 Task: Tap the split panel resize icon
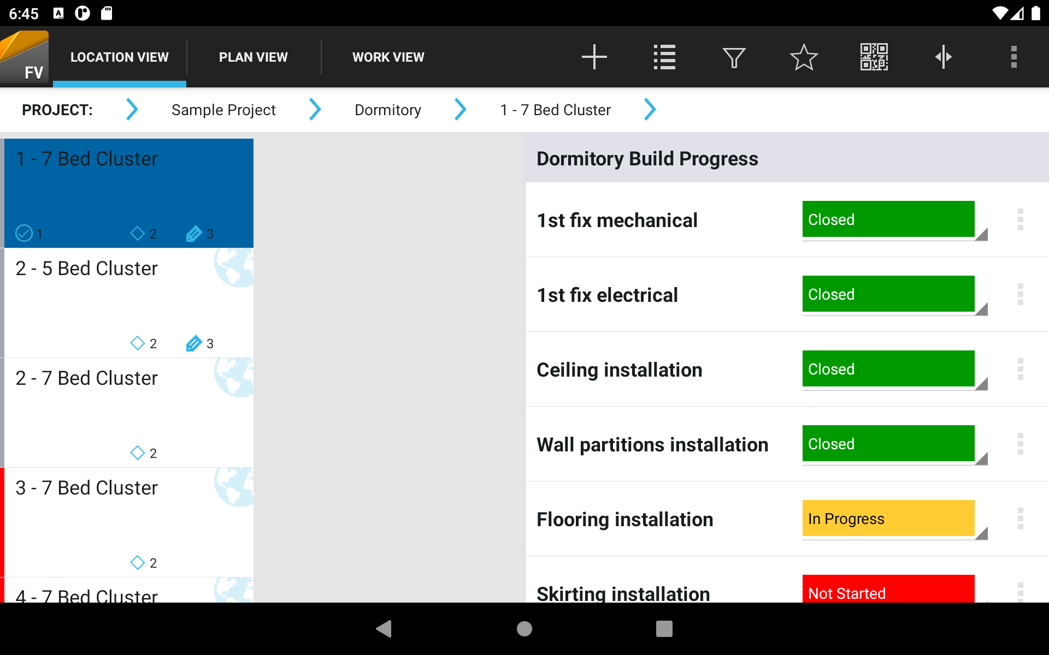(x=944, y=57)
